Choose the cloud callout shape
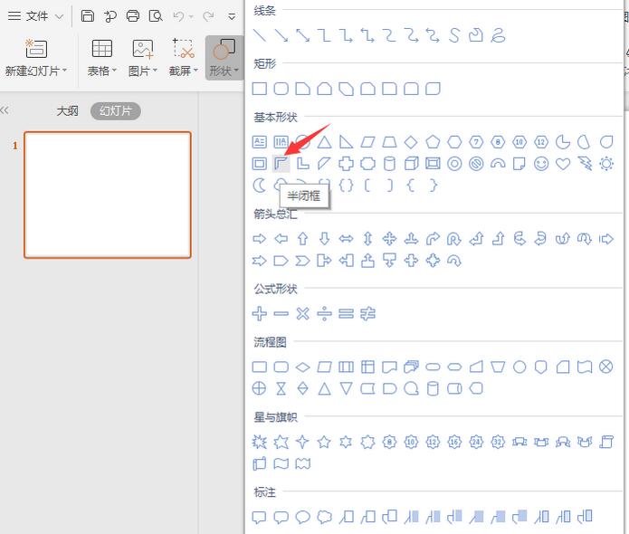Viewport: 629px width, 534px height. pos(324,517)
